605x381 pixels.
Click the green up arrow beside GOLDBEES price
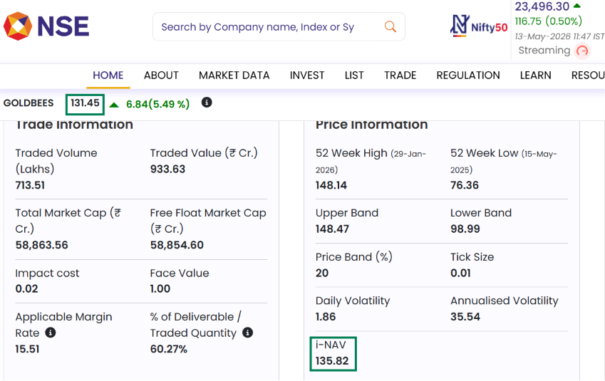point(114,105)
